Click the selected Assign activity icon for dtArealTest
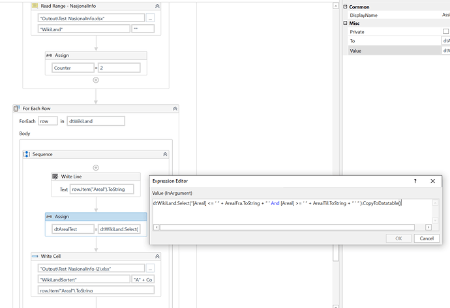This screenshot has width=450, height=308. [x=49, y=217]
